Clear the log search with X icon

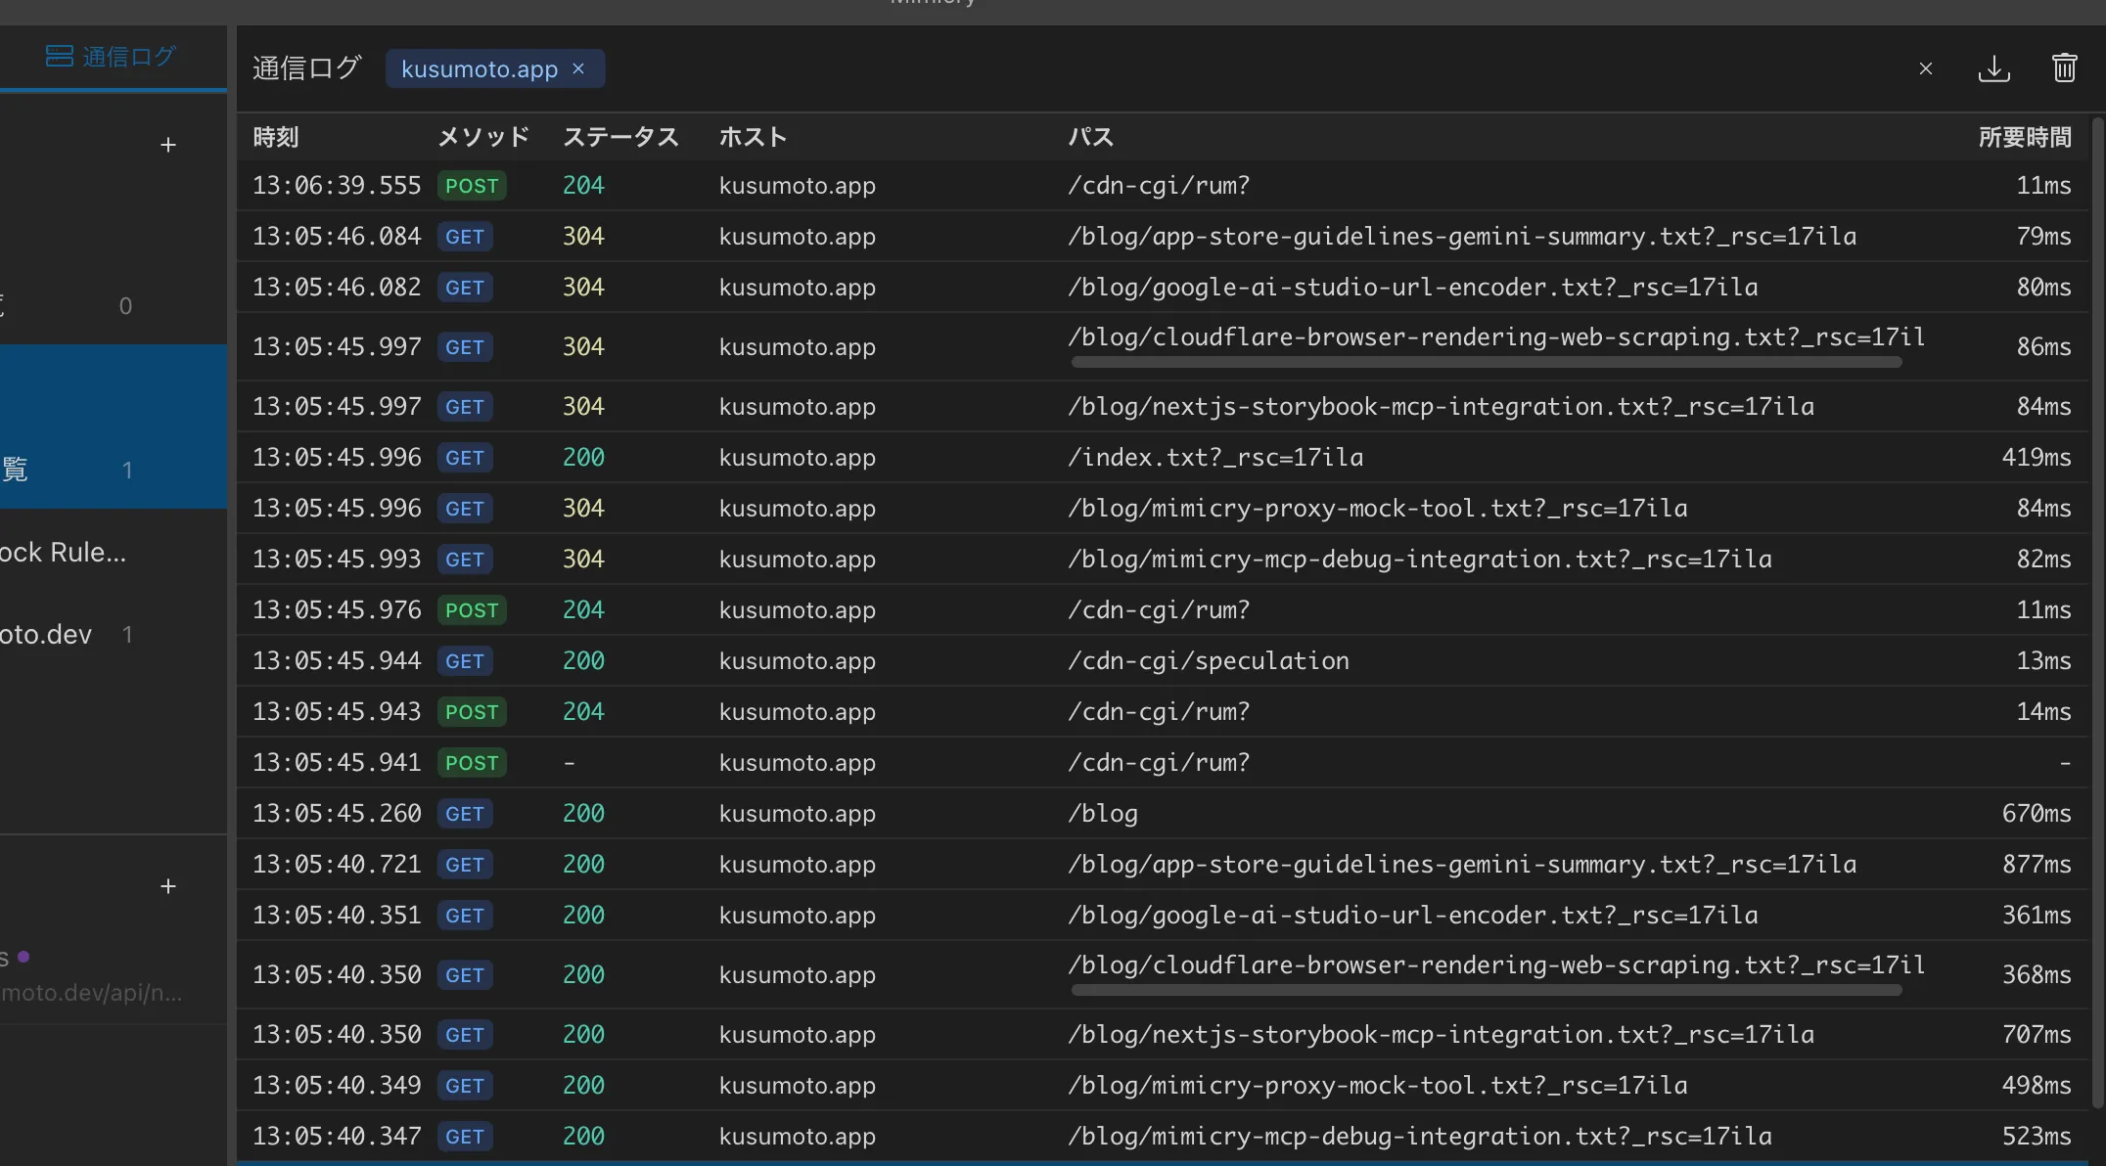[x=1925, y=68]
